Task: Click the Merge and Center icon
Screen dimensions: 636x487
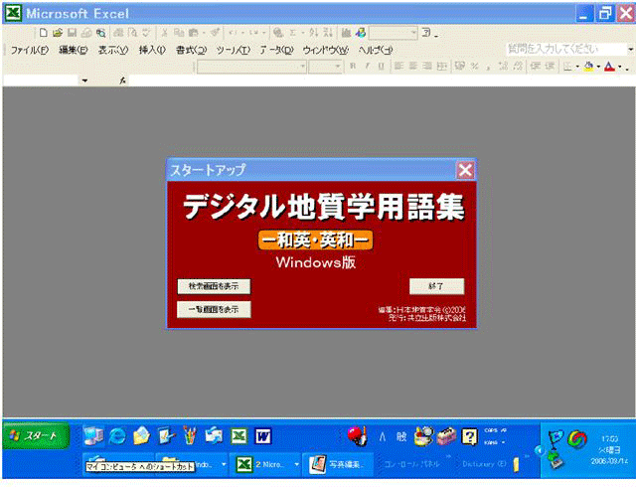Action: [x=441, y=67]
